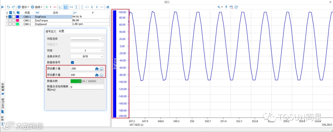Click the single vertical cursor line icon
The height and width of the screenshot is (132, 333).
click(92, 7)
